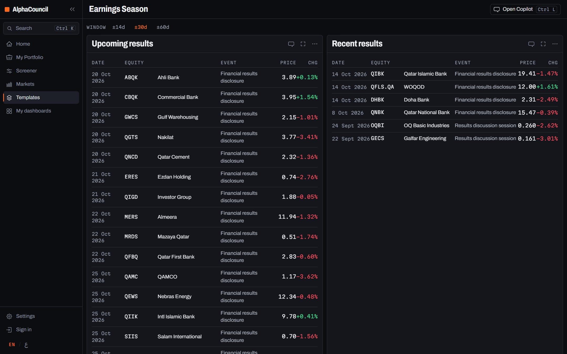This screenshot has height=354, width=567.
Task: Click the AlphaCouncil orange logo
Action: click(7, 9)
